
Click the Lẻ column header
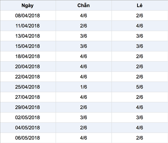pyautogui.click(x=140, y=6)
